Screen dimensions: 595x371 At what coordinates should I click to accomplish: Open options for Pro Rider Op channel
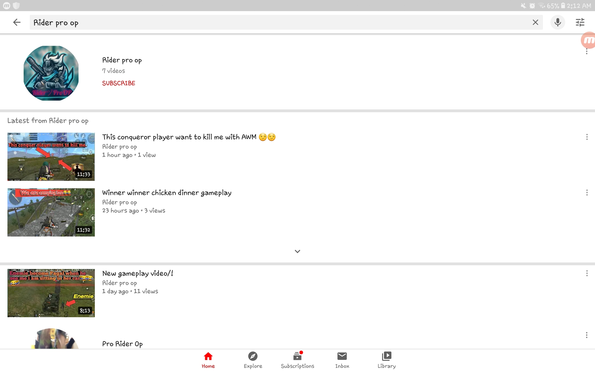point(586,335)
